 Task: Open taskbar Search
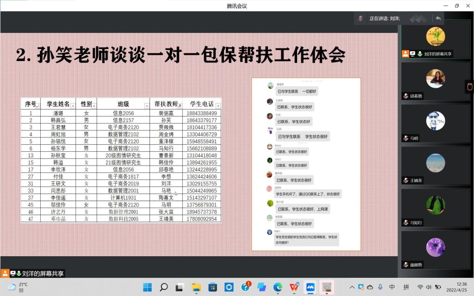pyautogui.click(x=163, y=287)
